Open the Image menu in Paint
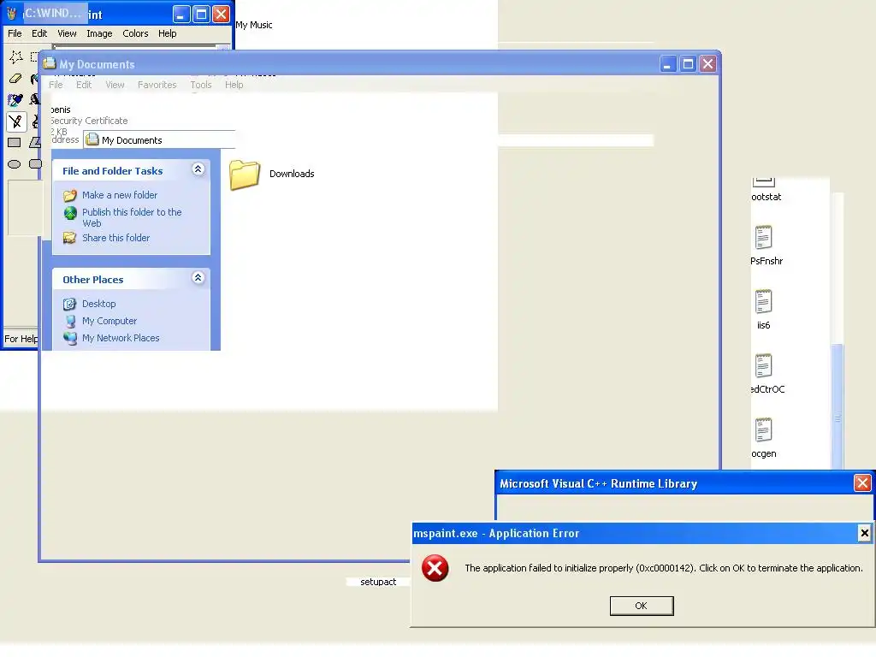 coord(99,33)
